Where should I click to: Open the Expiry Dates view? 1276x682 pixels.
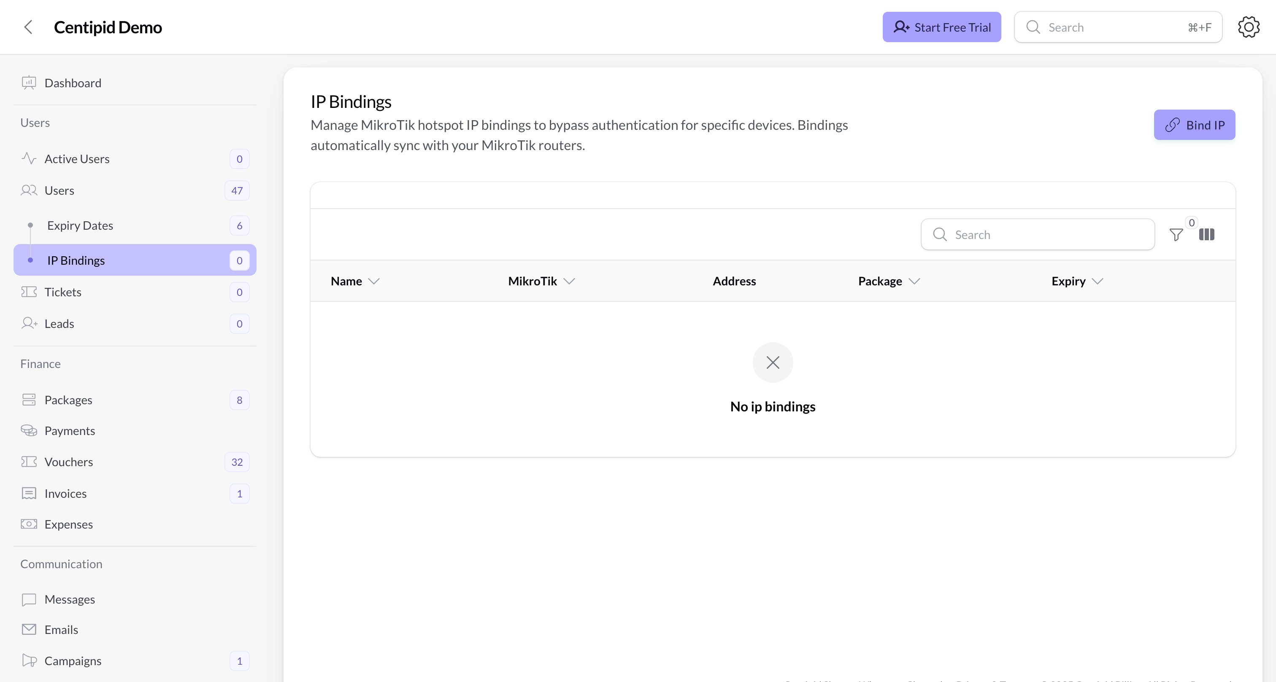point(80,225)
